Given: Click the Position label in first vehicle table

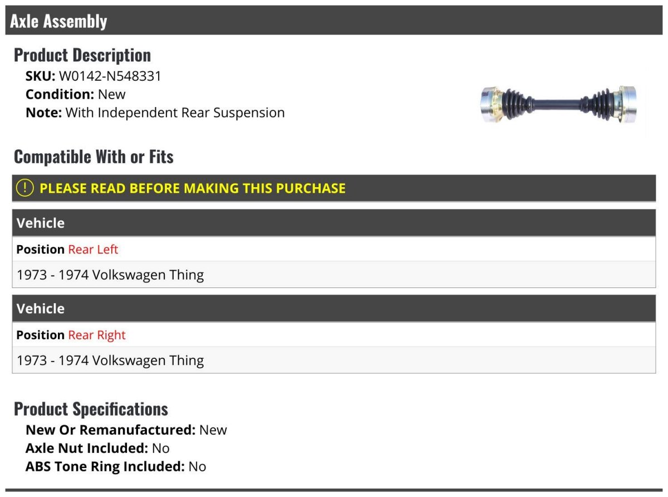Looking at the screenshot, I should 41,250.
